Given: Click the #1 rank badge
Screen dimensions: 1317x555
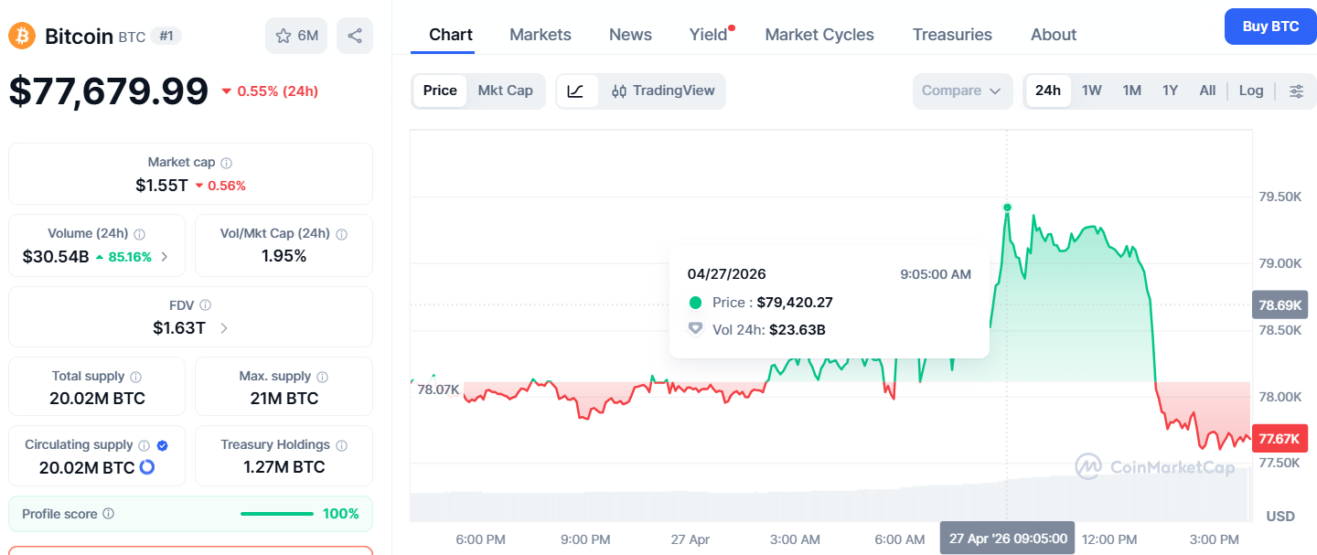Looking at the screenshot, I should pyautogui.click(x=166, y=36).
